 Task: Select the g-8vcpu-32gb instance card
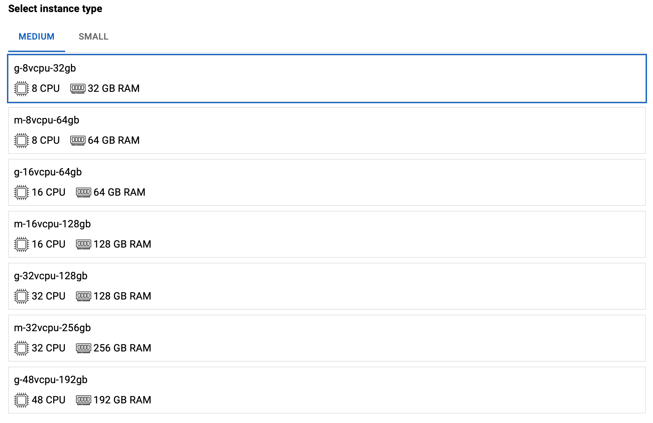[x=327, y=79]
